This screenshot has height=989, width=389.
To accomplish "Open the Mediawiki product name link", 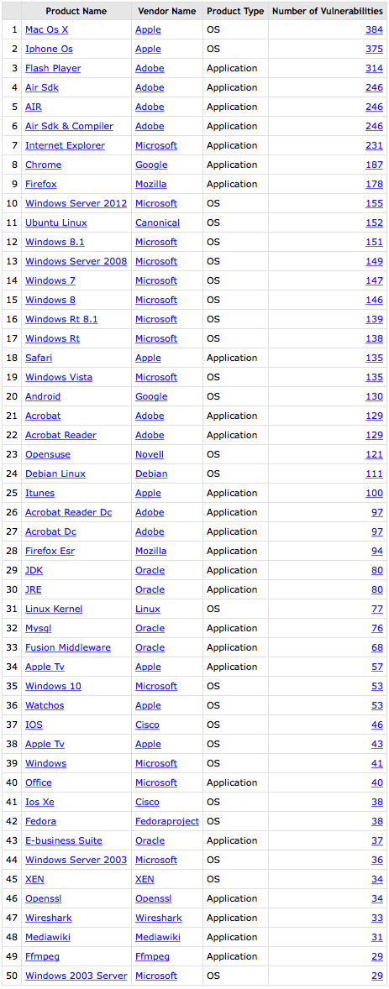I will click(x=48, y=937).
